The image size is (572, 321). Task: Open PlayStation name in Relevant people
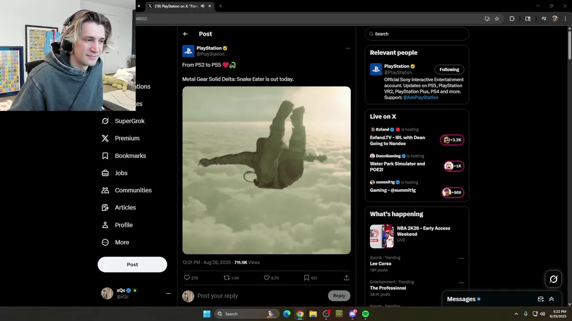[397, 66]
